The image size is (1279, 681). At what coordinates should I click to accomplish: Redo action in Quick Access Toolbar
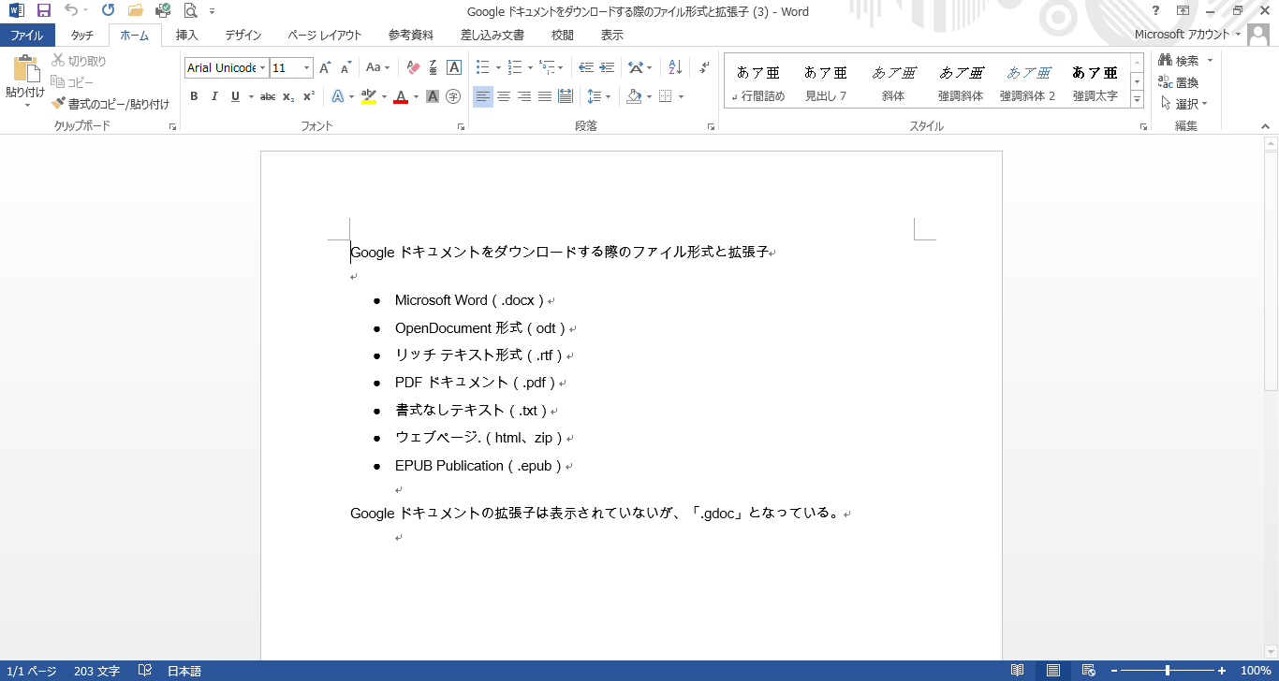(109, 11)
